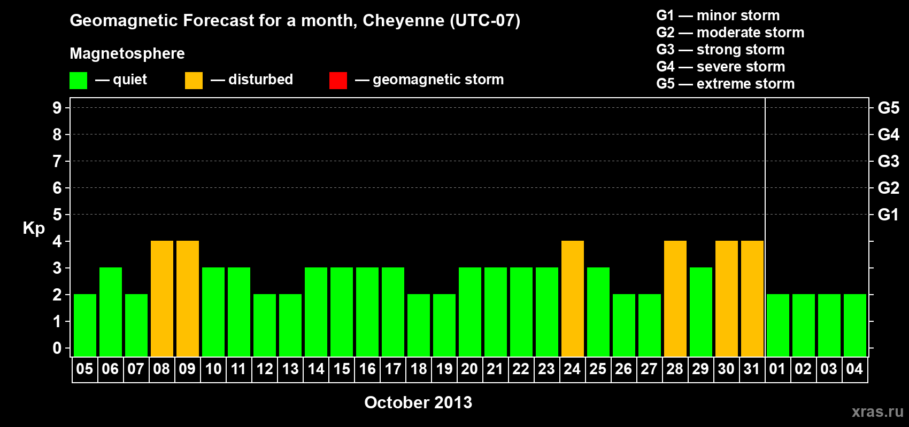This screenshot has height=427, width=909.
Task: Click the 'G4 — severe storm' legend line
Action: point(721,67)
